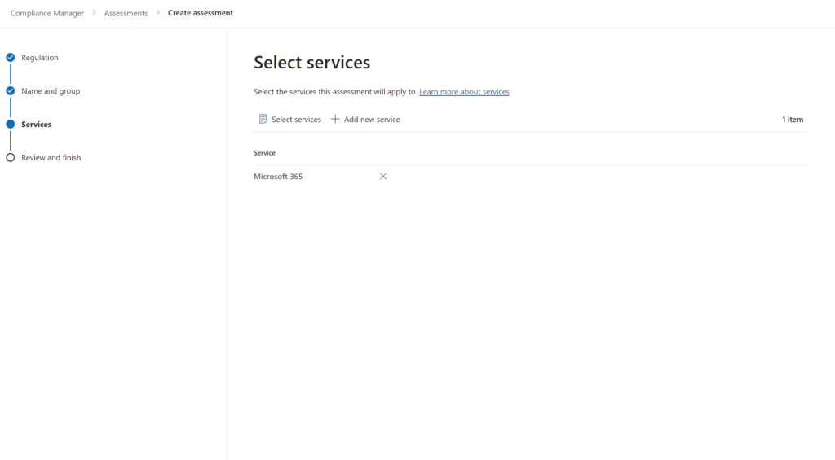Return to the Name and group step
835x460 pixels.
(x=51, y=91)
